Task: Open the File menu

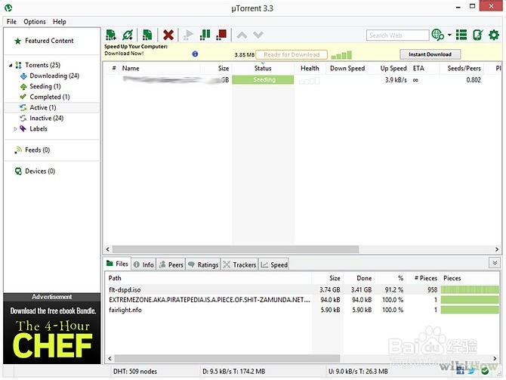Action: tap(11, 22)
